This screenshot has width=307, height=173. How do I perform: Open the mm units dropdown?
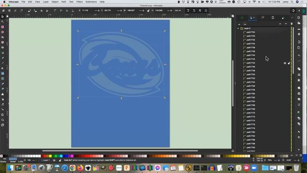[x=178, y=11]
